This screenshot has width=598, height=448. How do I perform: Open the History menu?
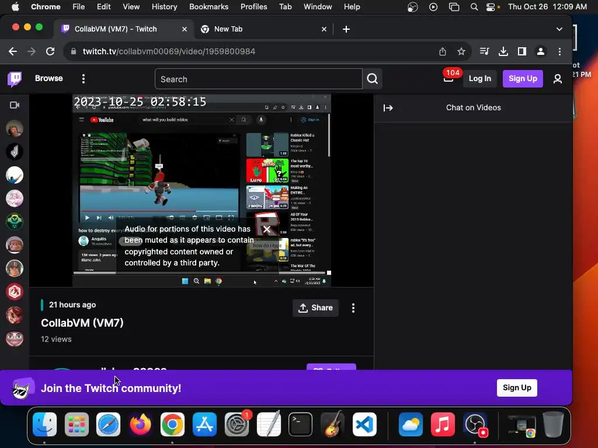pyautogui.click(x=164, y=7)
